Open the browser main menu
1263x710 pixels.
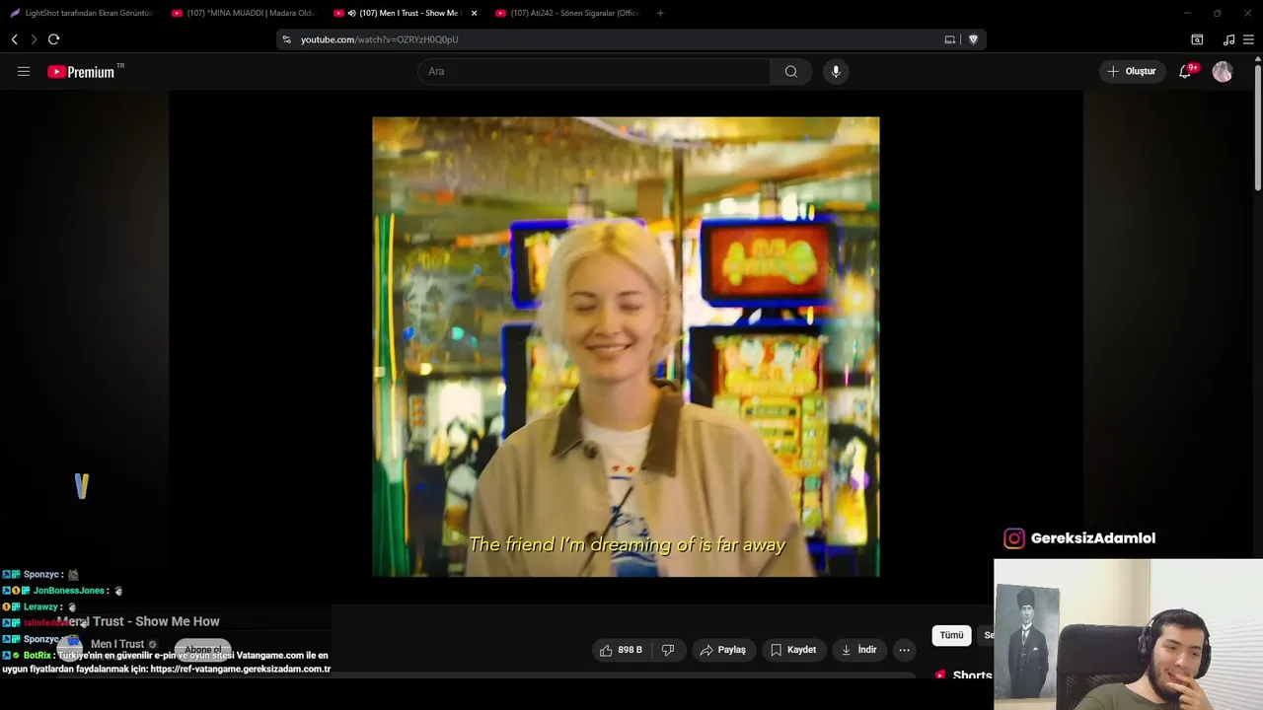[x=1248, y=39]
